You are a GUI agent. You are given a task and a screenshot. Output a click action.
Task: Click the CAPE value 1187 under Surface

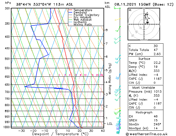point(158,79)
